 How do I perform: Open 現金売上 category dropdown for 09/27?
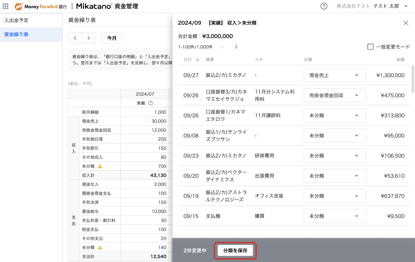pyautogui.click(x=335, y=75)
